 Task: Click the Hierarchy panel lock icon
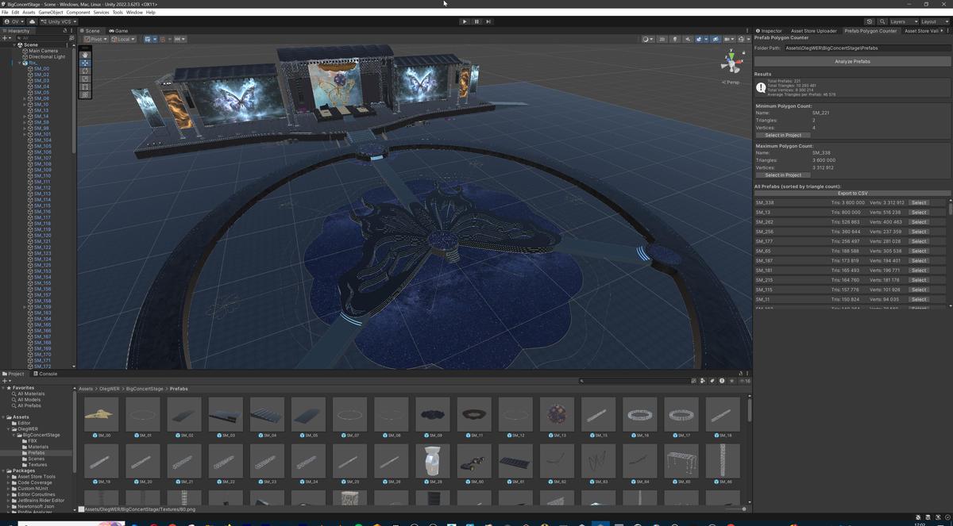(65, 31)
